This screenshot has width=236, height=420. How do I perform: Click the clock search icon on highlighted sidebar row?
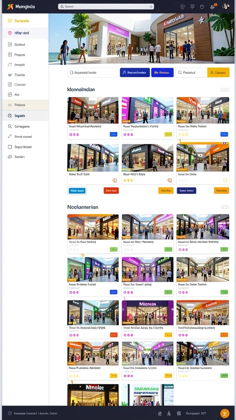pos(10,116)
